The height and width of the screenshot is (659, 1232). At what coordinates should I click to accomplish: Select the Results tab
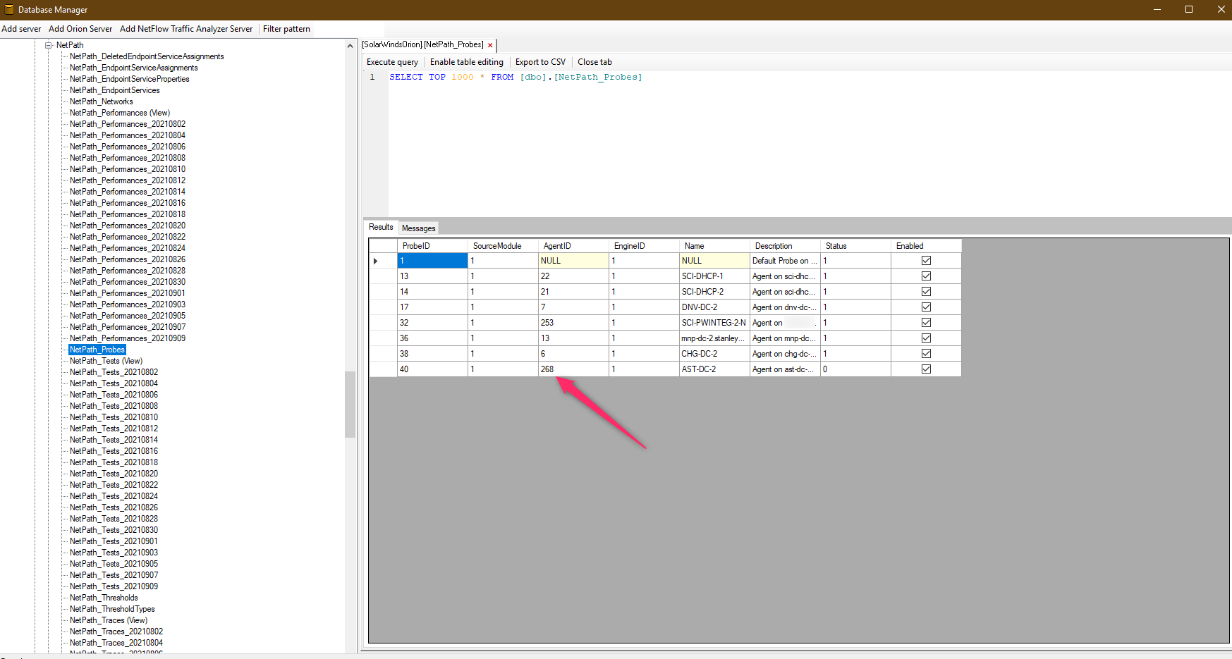[x=381, y=227]
